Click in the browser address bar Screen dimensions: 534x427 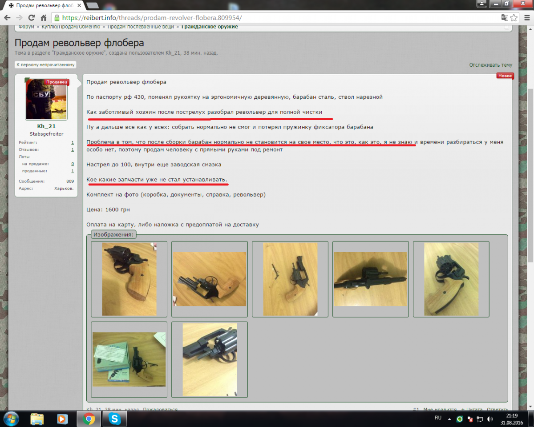(267, 18)
